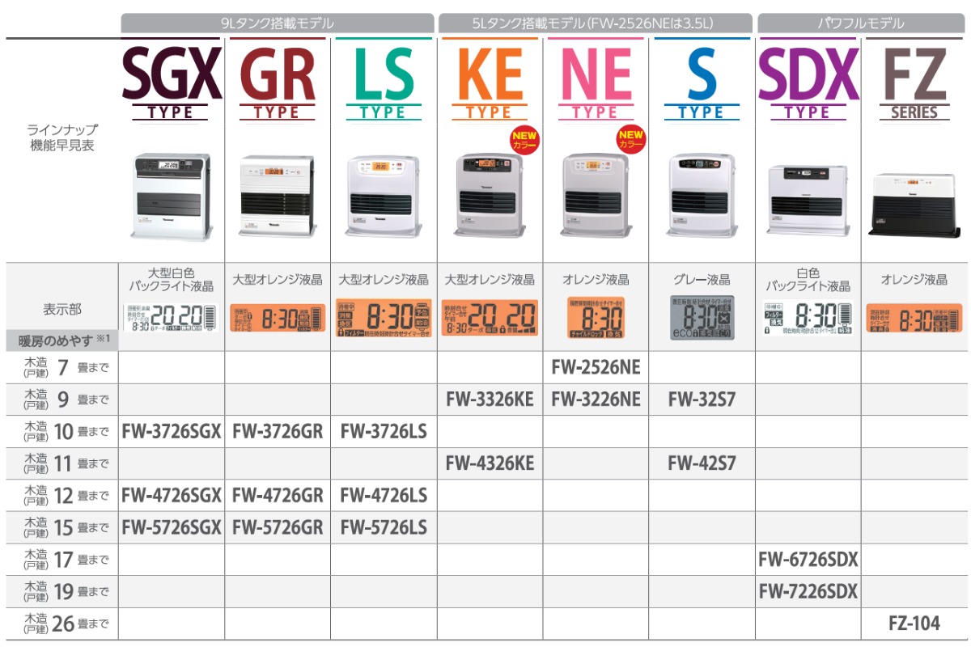The width and height of the screenshot is (971, 647).
Task: Click the FW-5726SGX model cell
Action: (171, 527)
